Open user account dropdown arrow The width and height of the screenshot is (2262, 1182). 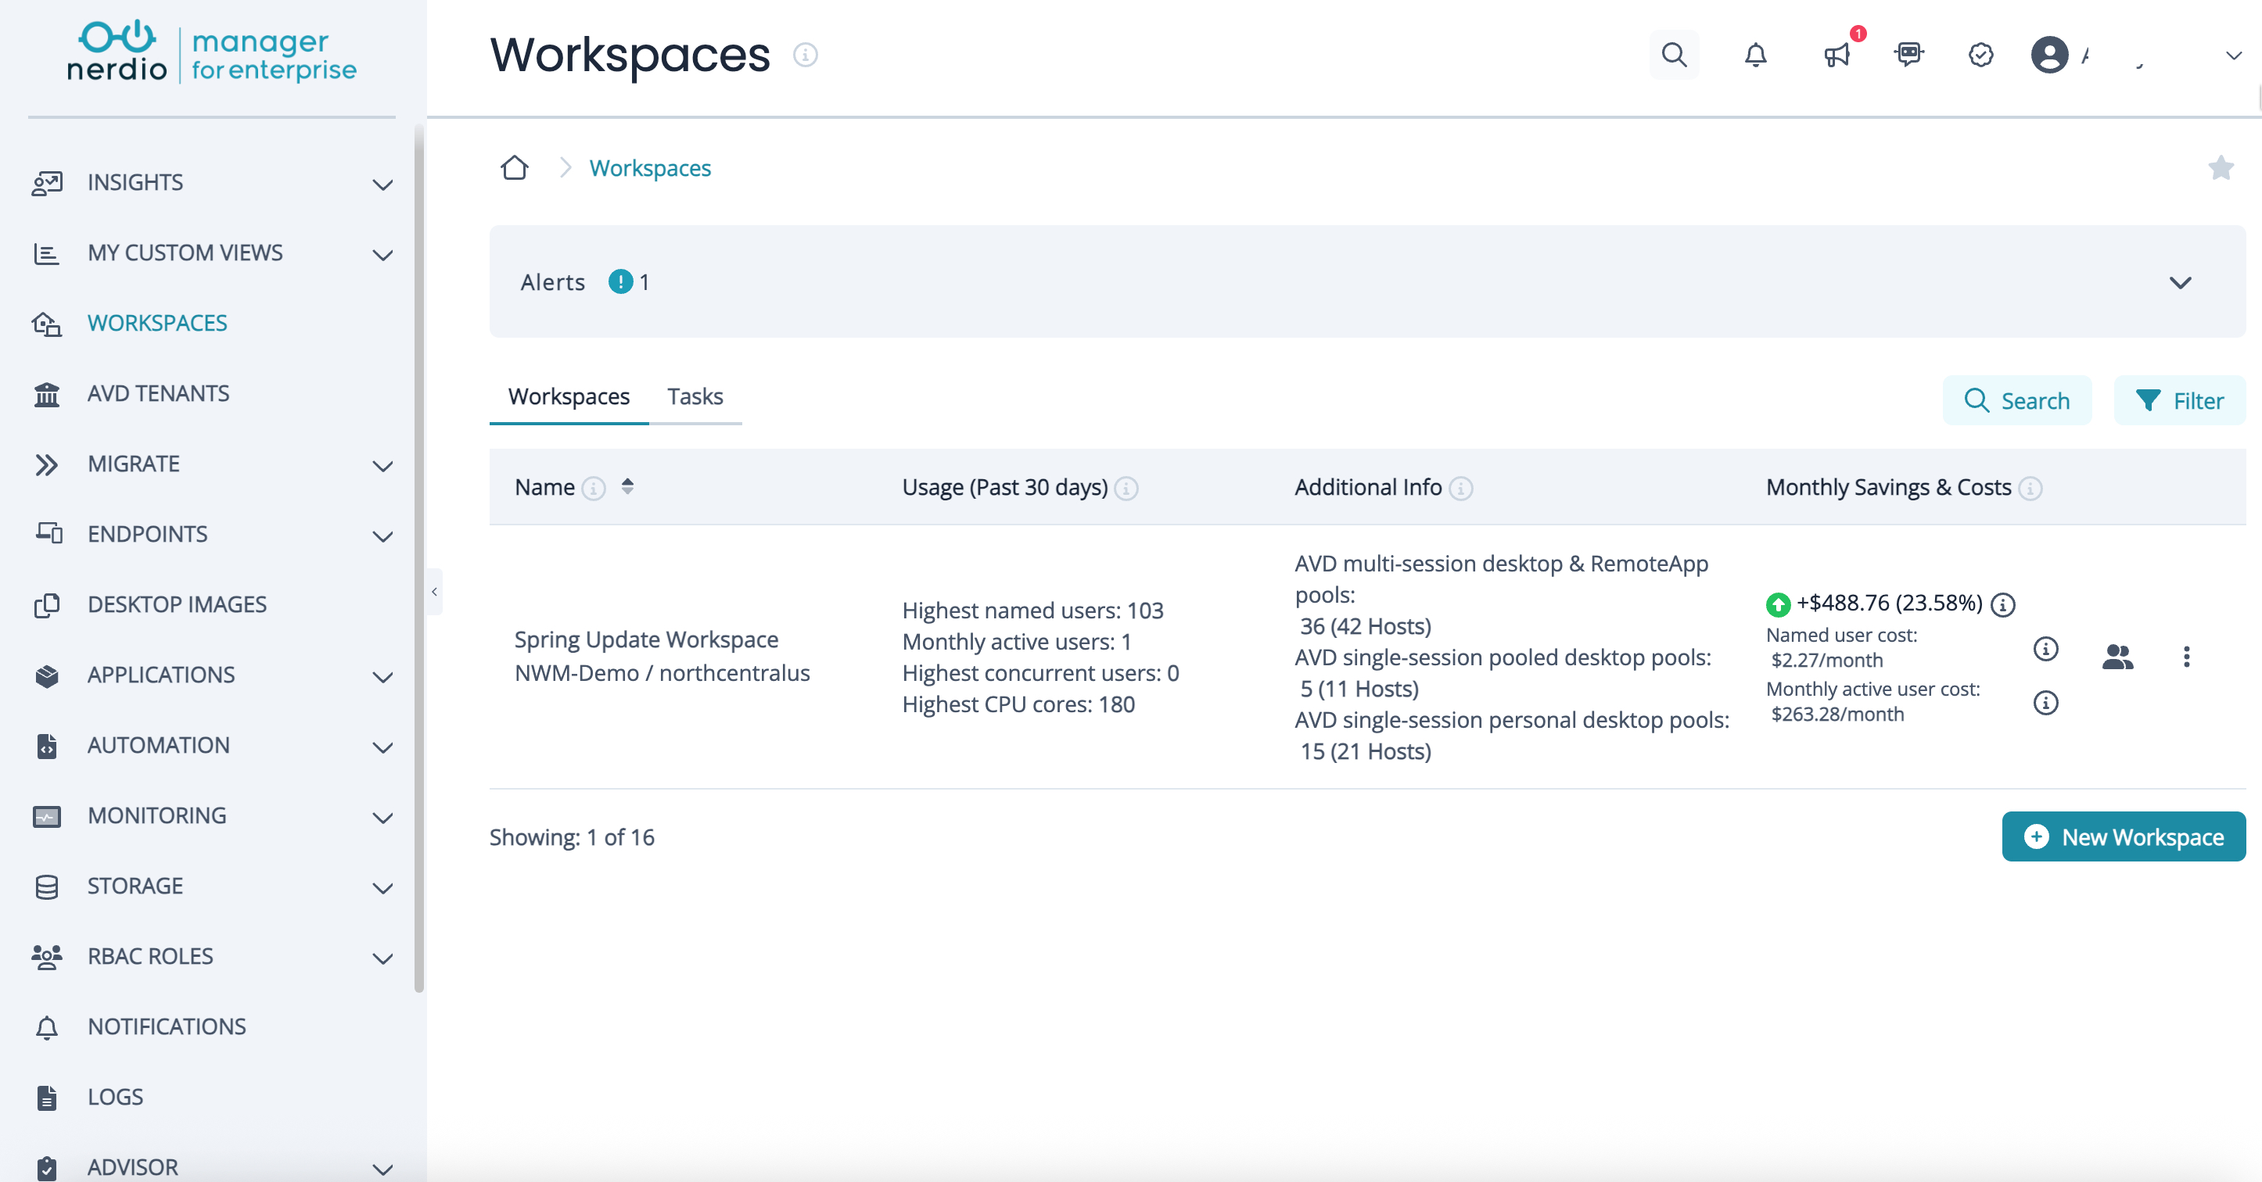click(x=2233, y=56)
